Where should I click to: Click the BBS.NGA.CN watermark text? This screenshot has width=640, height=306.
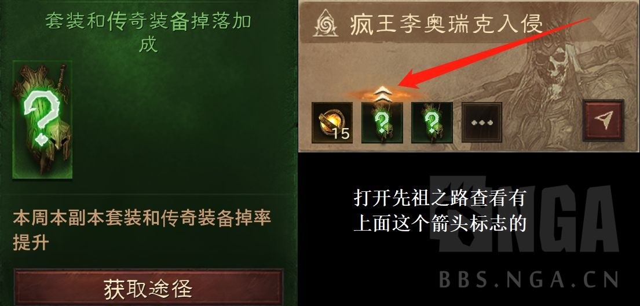529,280
